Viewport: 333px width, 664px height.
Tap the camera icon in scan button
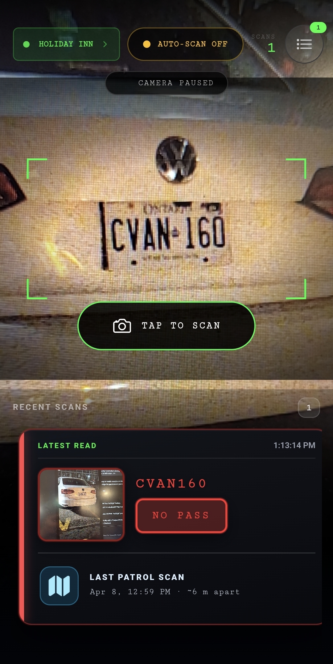[122, 326]
